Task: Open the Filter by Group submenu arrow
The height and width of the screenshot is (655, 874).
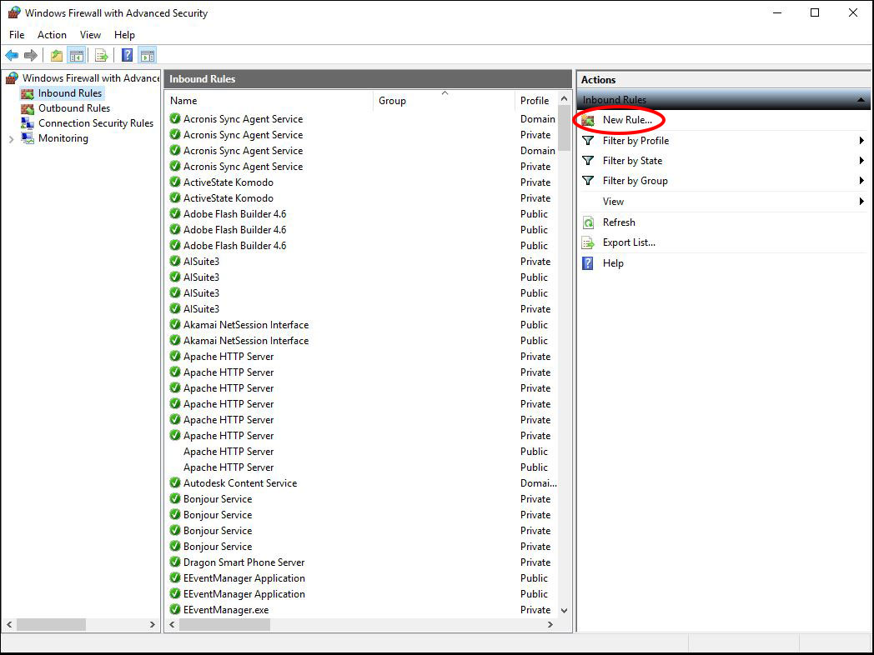Action: point(861,181)
